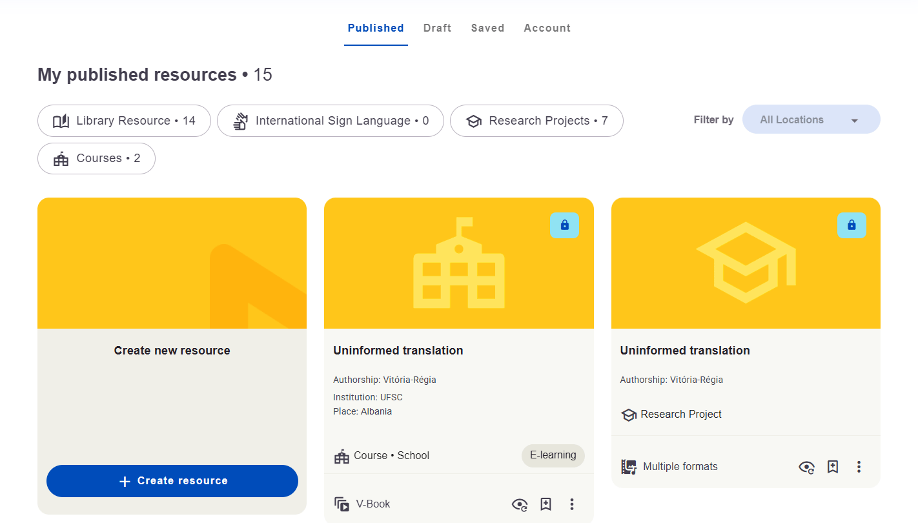Open Uninformed translation title on Course card
918x523 pixels.
(398, 351)
